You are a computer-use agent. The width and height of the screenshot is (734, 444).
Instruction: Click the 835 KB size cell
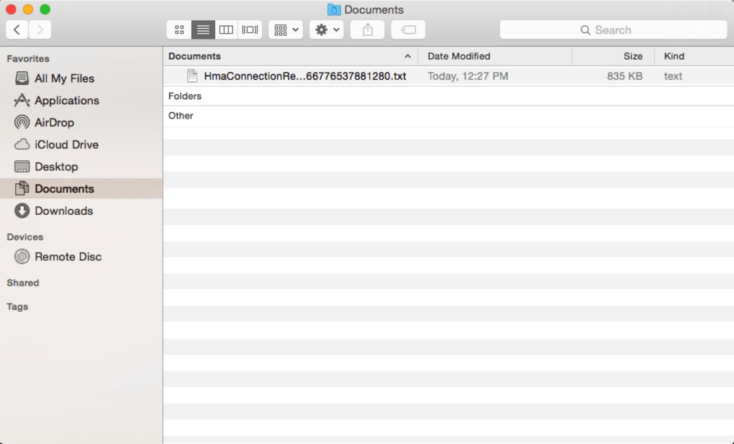[x=625, y=76]
